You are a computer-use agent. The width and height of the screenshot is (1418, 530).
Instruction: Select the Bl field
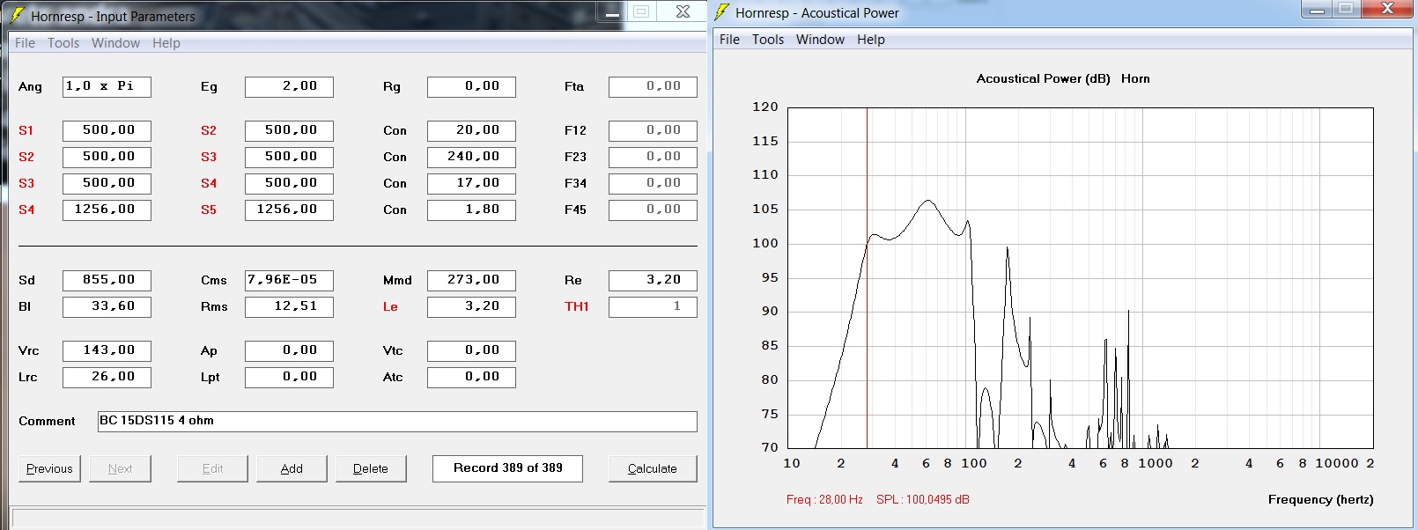point(107,306)
